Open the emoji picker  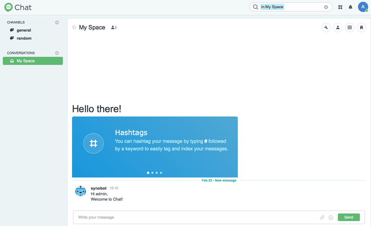[331, 217]
